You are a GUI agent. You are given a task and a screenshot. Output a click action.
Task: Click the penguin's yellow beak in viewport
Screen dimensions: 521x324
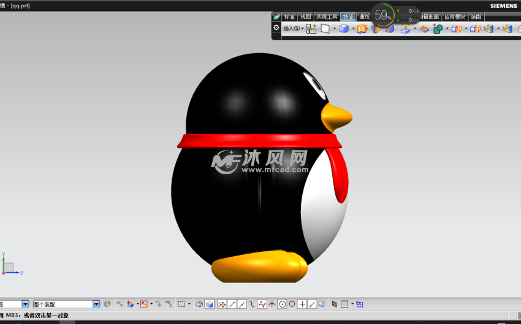coord(337,116)
